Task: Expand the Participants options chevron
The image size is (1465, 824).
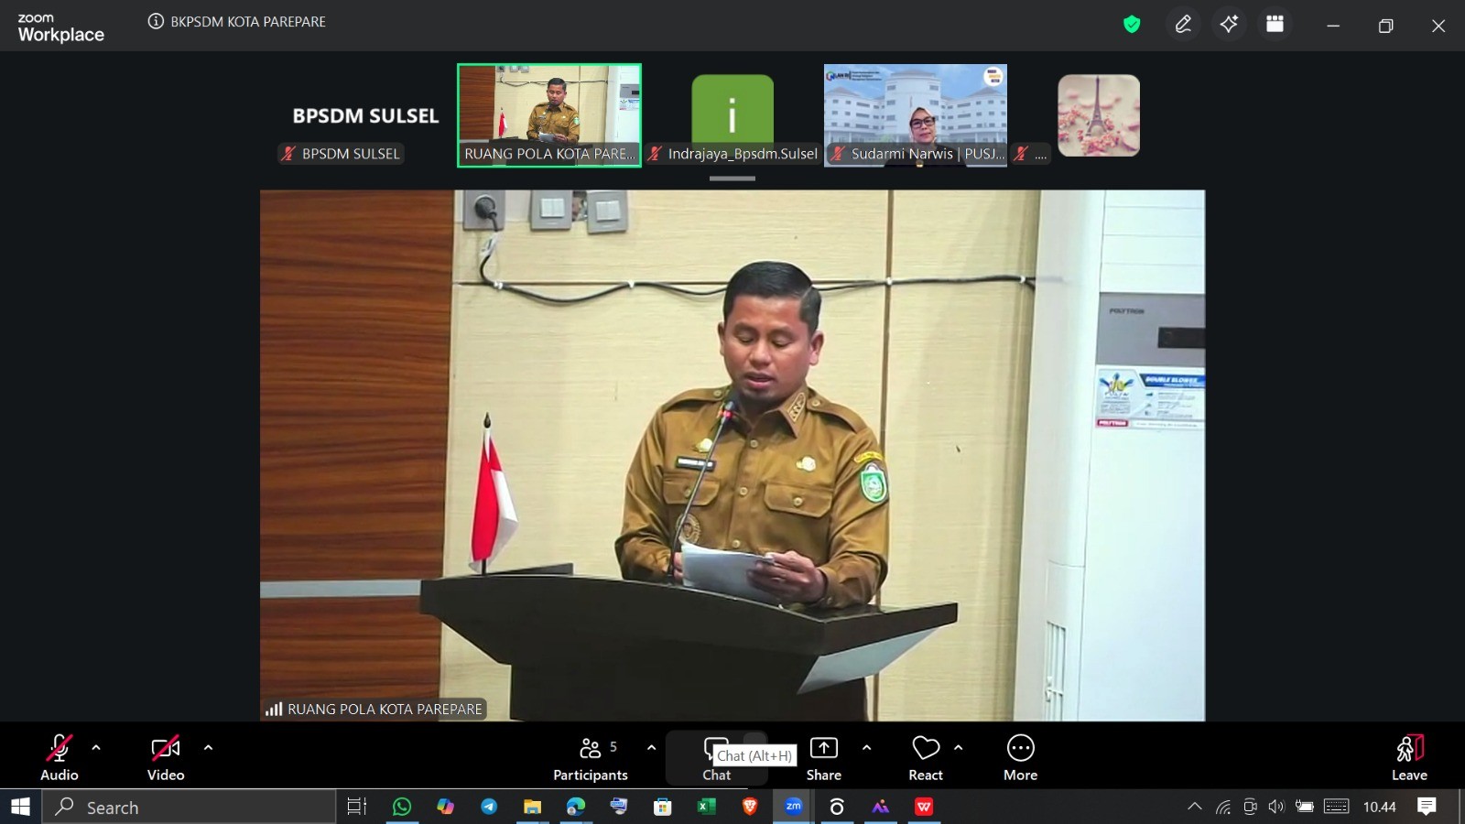Action: (651, 748)
